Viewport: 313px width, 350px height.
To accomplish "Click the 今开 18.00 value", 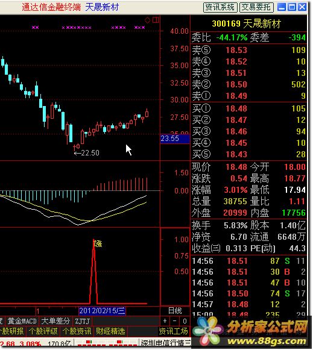I will point(295,167).
